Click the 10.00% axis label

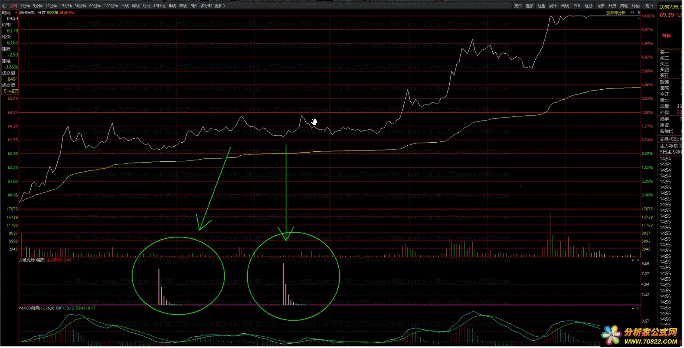[x=648, y=16]
